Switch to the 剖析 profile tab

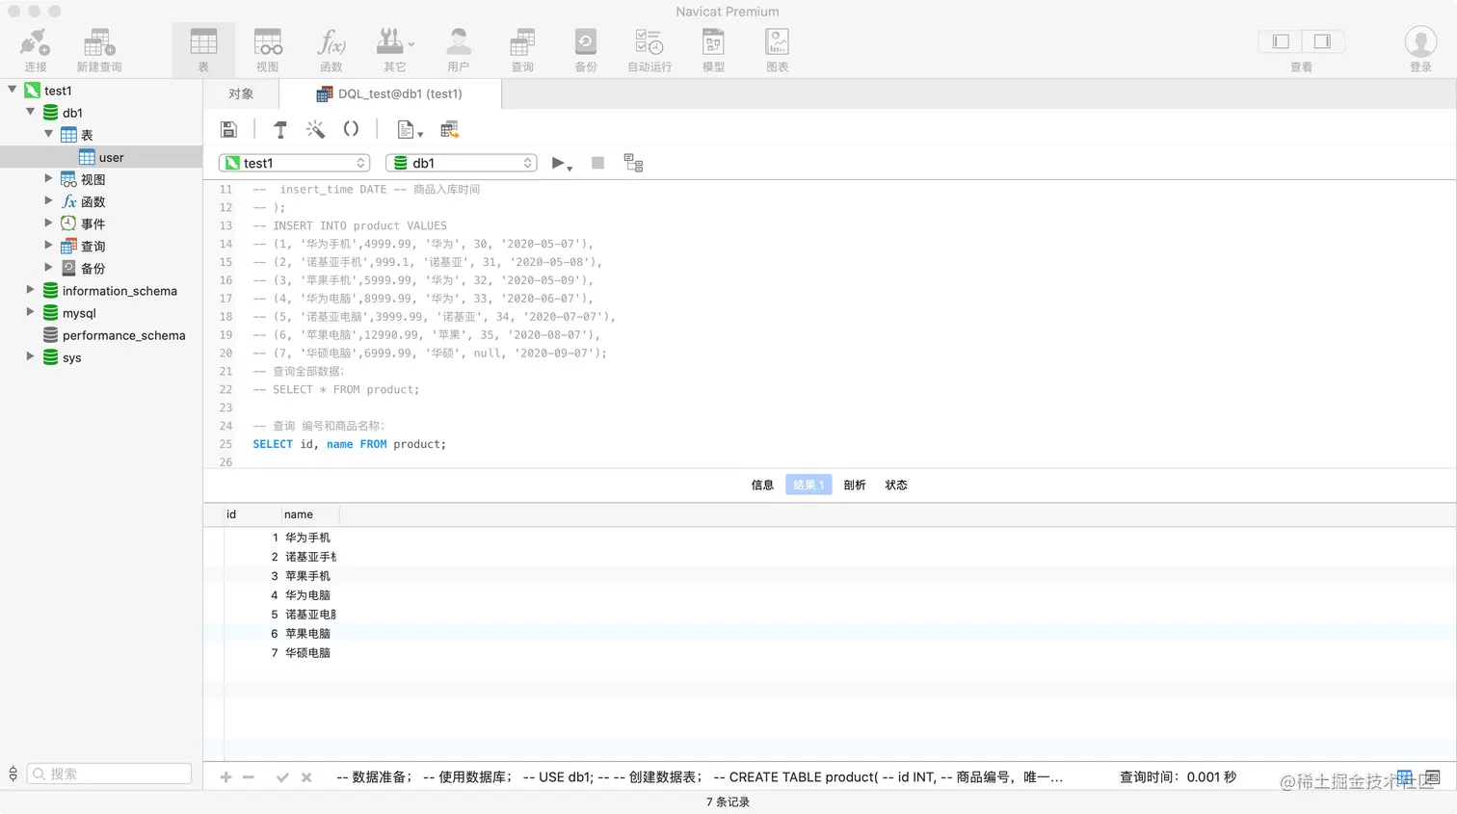coord(855,485)
